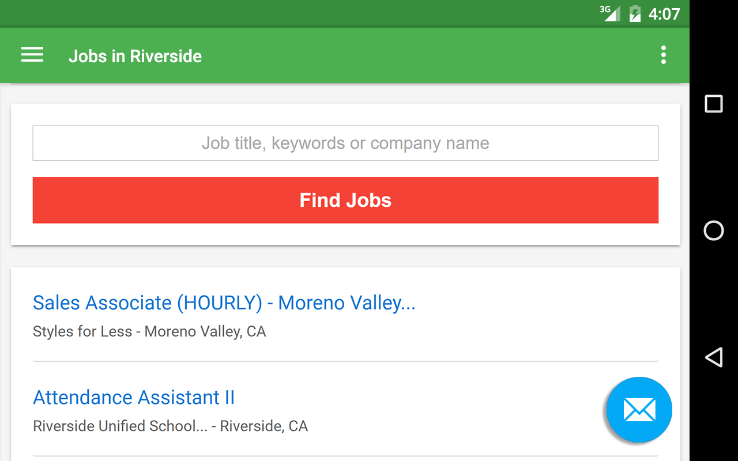738x461 pixels.
Task: Tap the dark green status bar
Action: pos(288,13)
